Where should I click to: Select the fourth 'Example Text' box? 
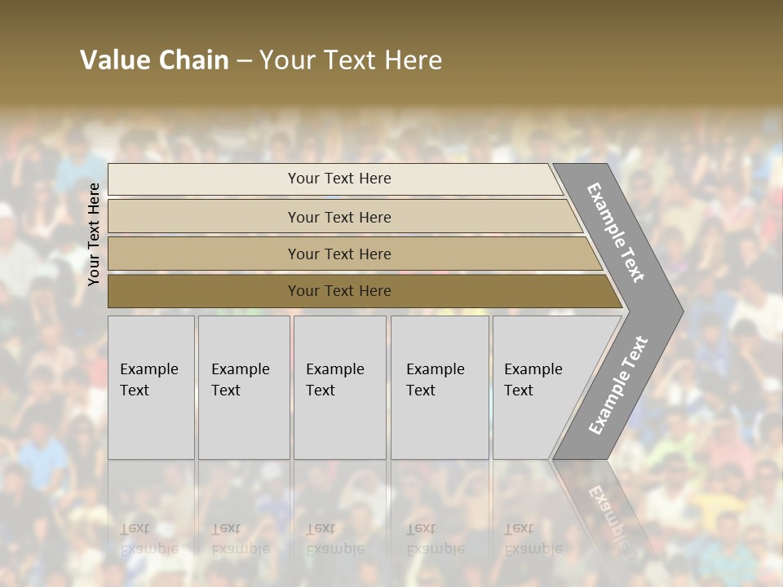(x=439, y=386)
